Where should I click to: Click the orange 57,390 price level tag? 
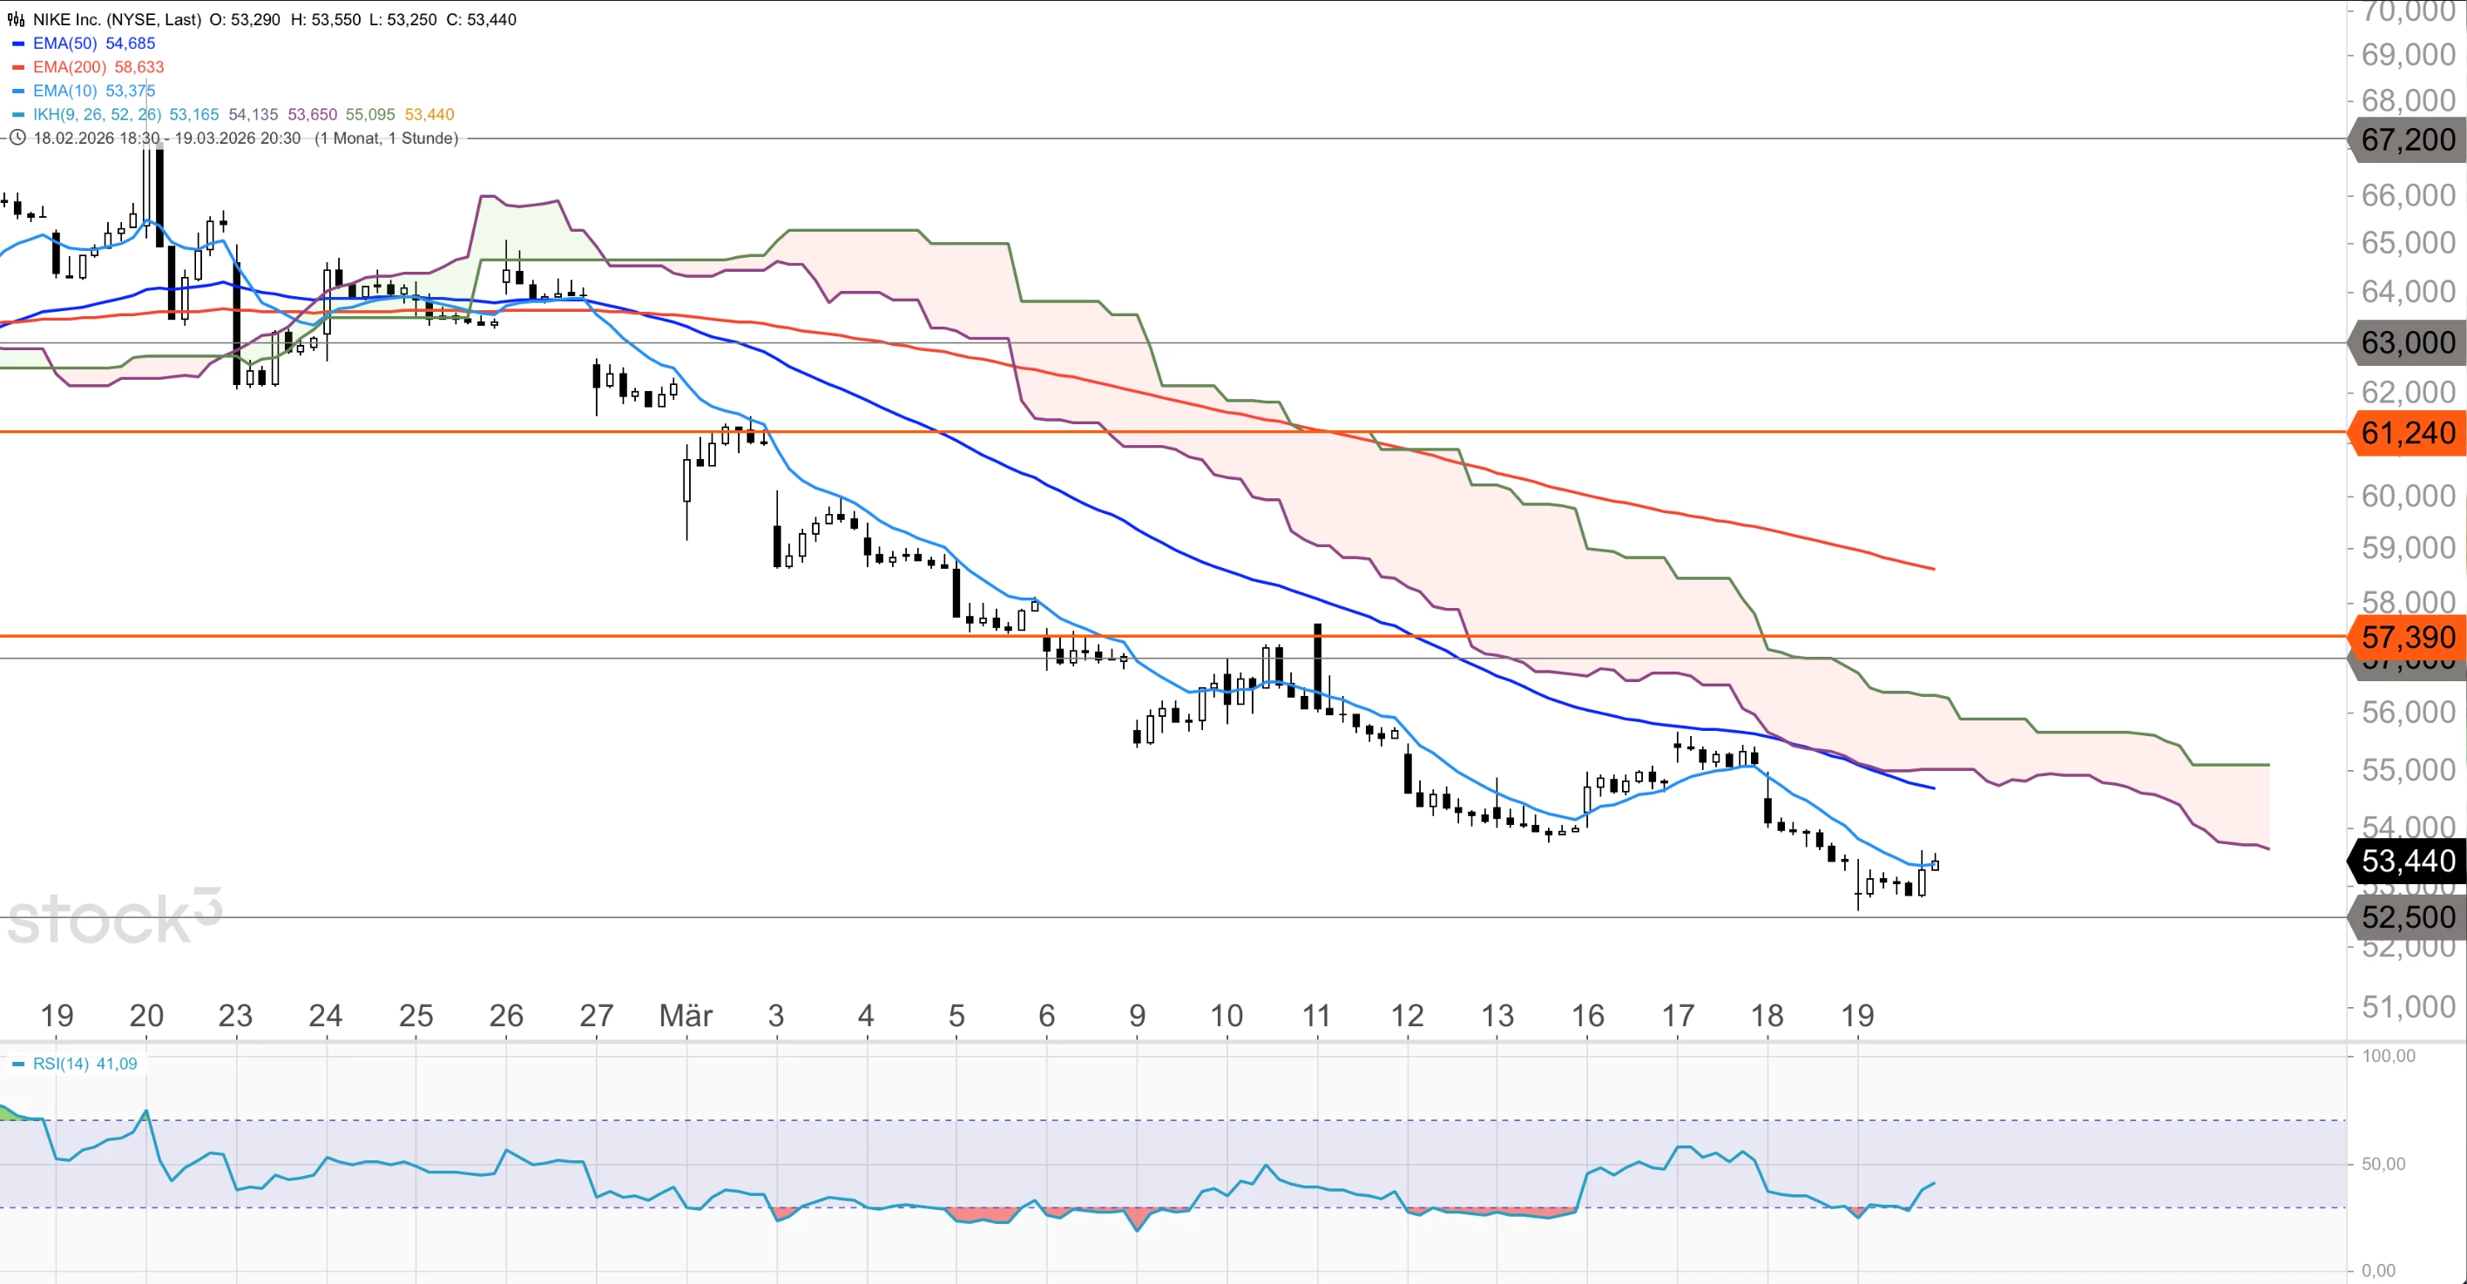[x=2407, y=637]
